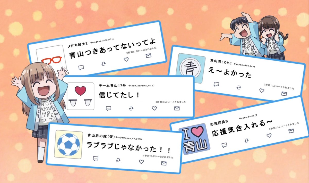Repost the 信じてたし！ post
This screenshot has height=183, width=309.
pos(131,109)
